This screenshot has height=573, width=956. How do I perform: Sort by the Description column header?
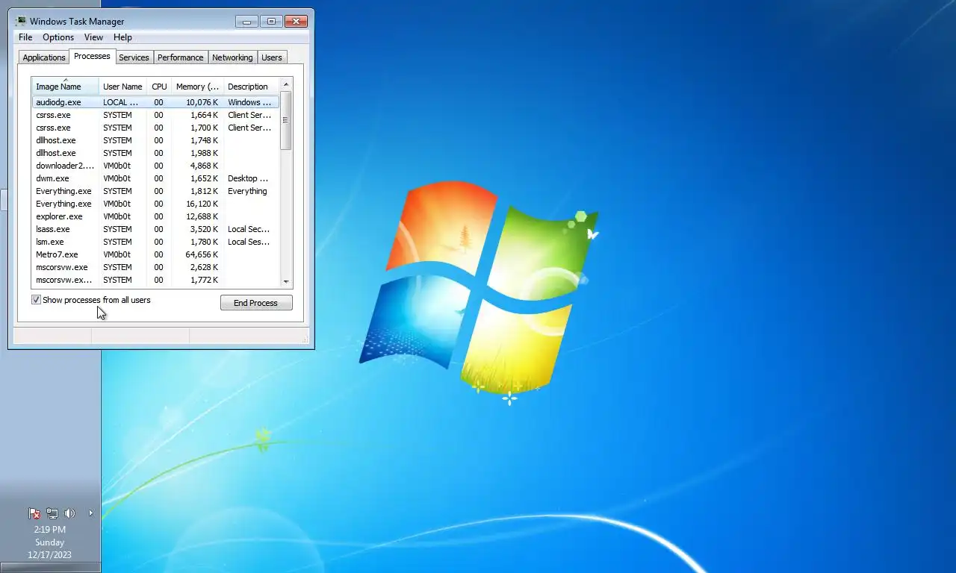251,87
